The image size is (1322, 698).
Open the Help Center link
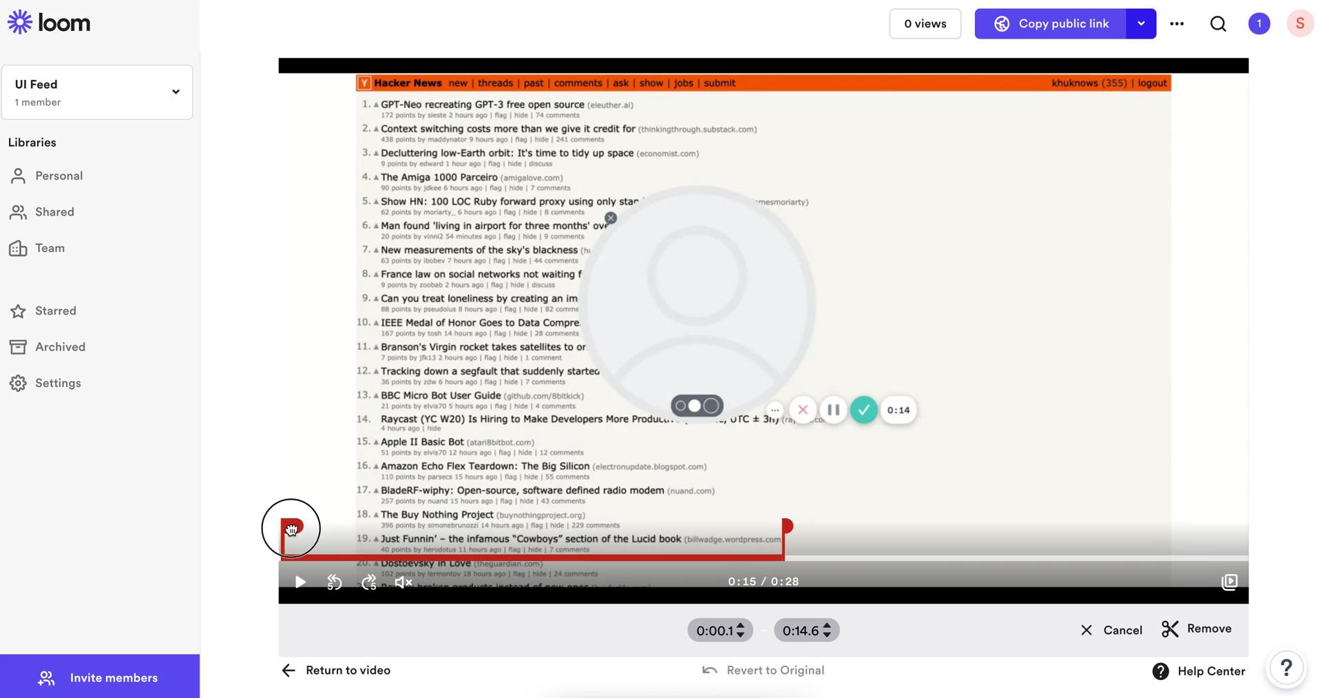coord(1199,672)
